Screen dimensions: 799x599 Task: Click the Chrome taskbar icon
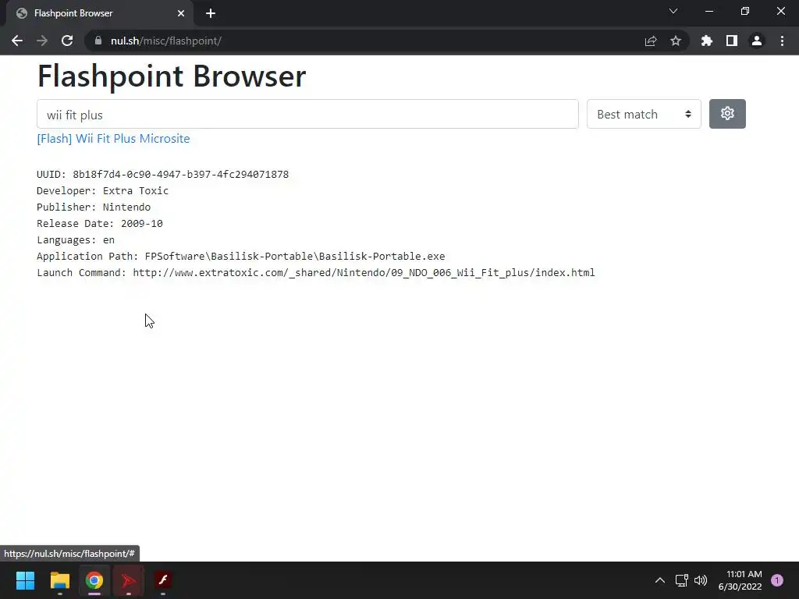pos(94,580)
